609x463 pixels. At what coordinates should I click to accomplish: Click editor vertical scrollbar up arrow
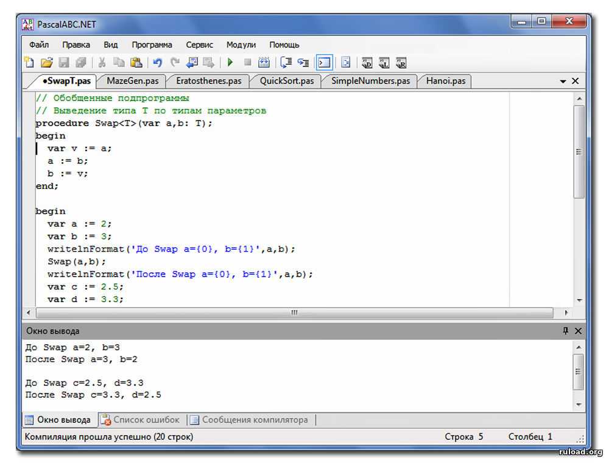[x=579, y=99]
